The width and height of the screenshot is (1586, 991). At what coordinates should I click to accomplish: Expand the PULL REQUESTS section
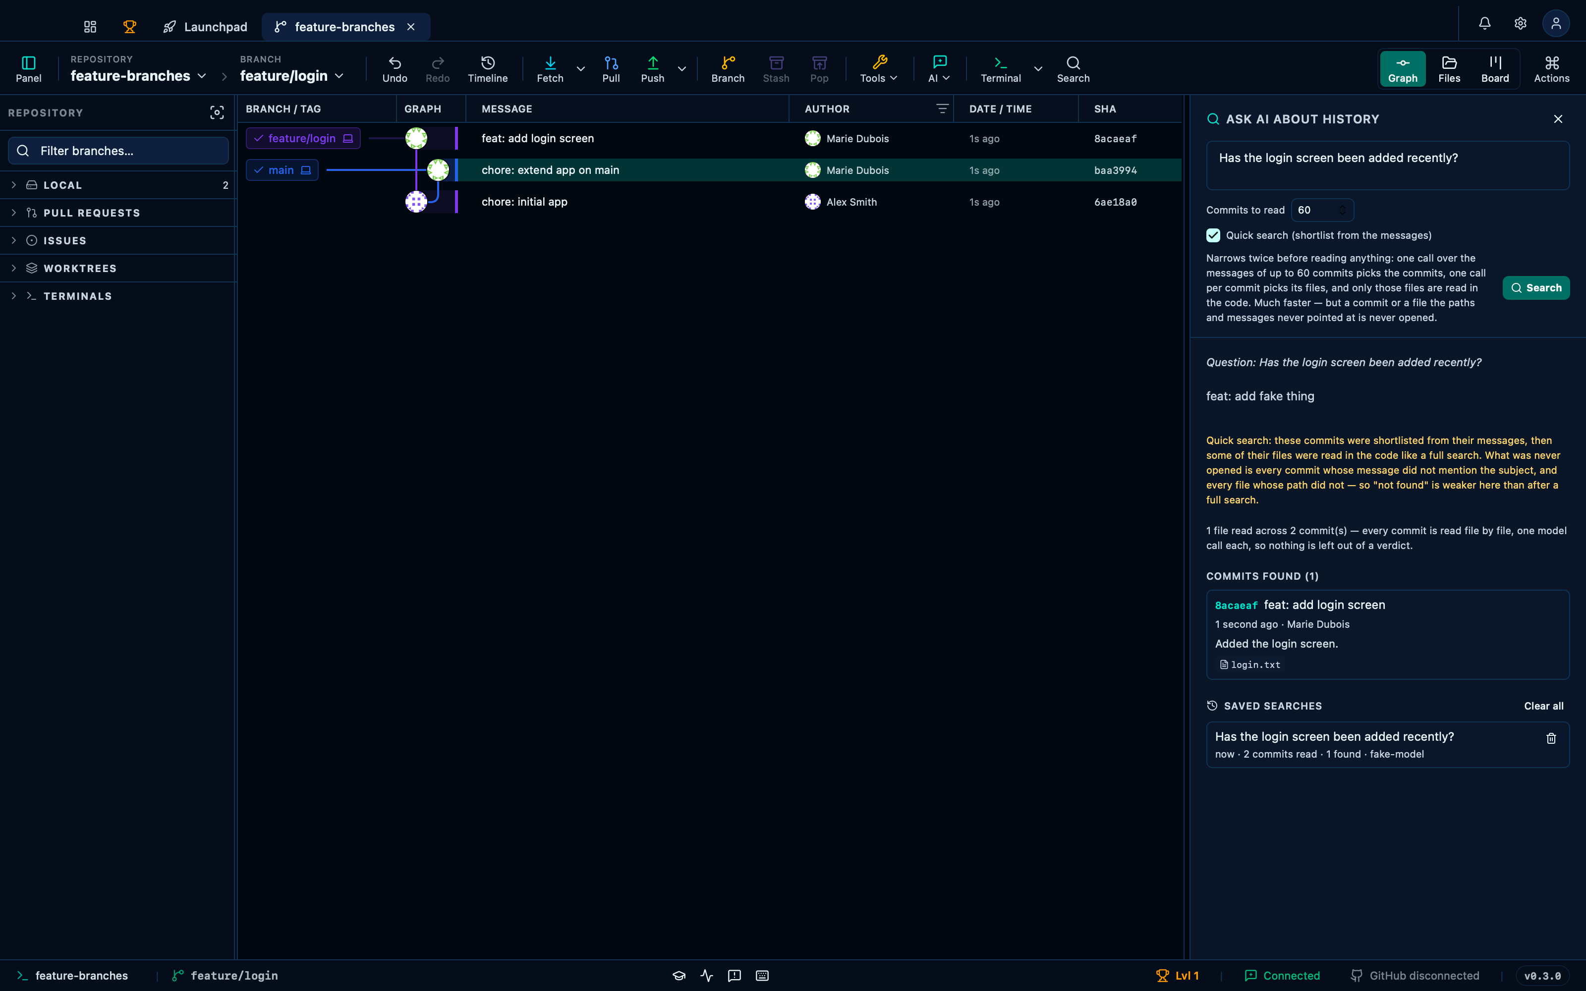118,213
